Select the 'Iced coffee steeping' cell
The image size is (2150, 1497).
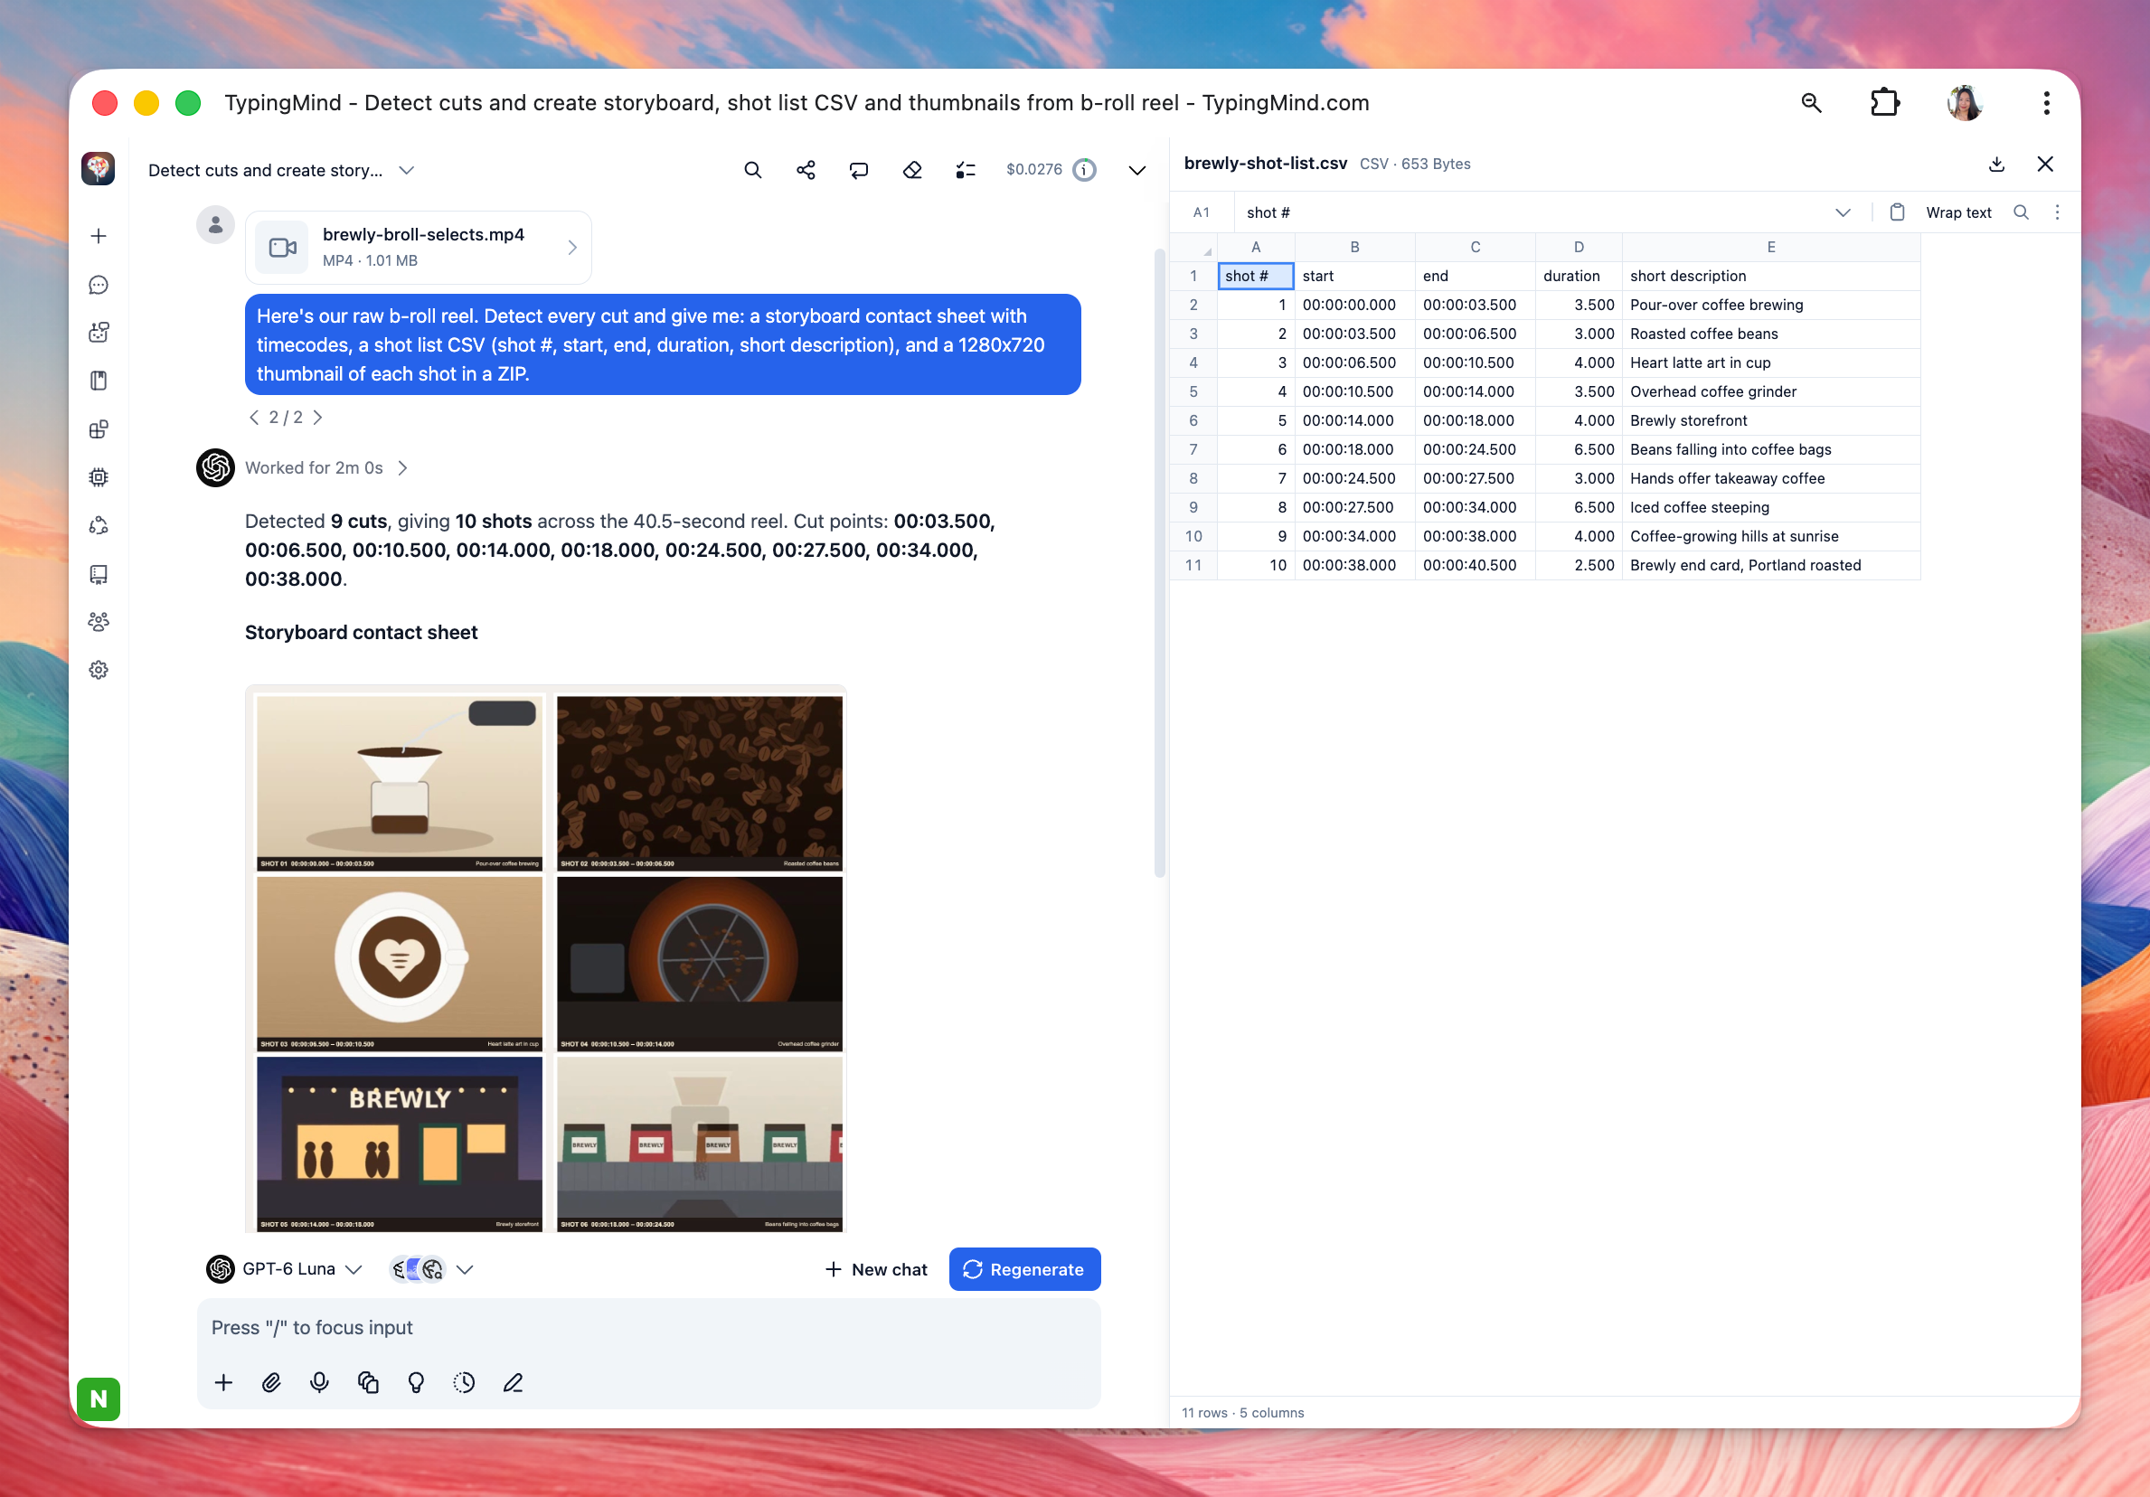1770,506
